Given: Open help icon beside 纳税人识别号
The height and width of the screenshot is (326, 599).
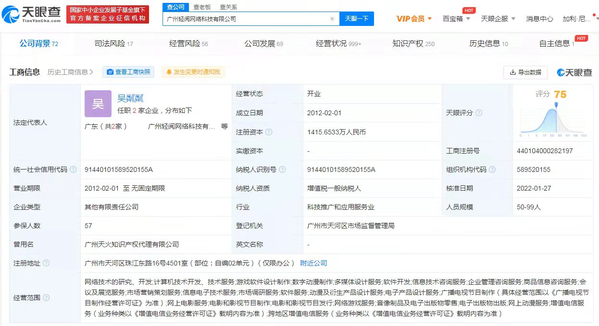Looking at the screenshot, I should click(282, 169).
